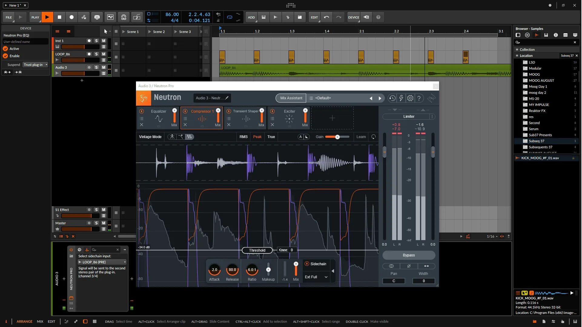Select RMS detection mode
Viewport: 582px width, 327px height.
243,137
